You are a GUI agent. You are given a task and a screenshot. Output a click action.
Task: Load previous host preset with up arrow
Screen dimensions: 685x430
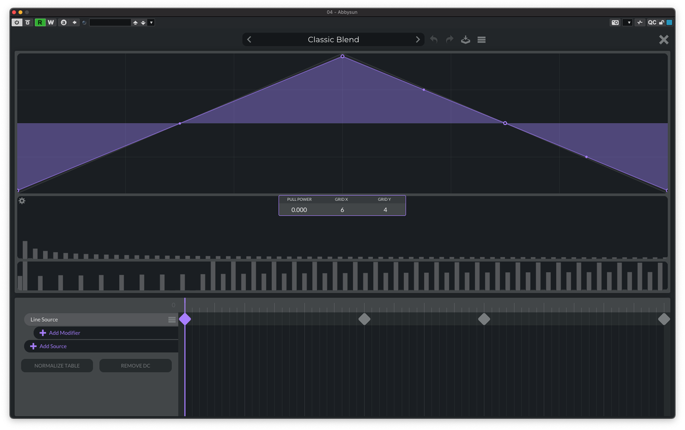click(135, 22)
